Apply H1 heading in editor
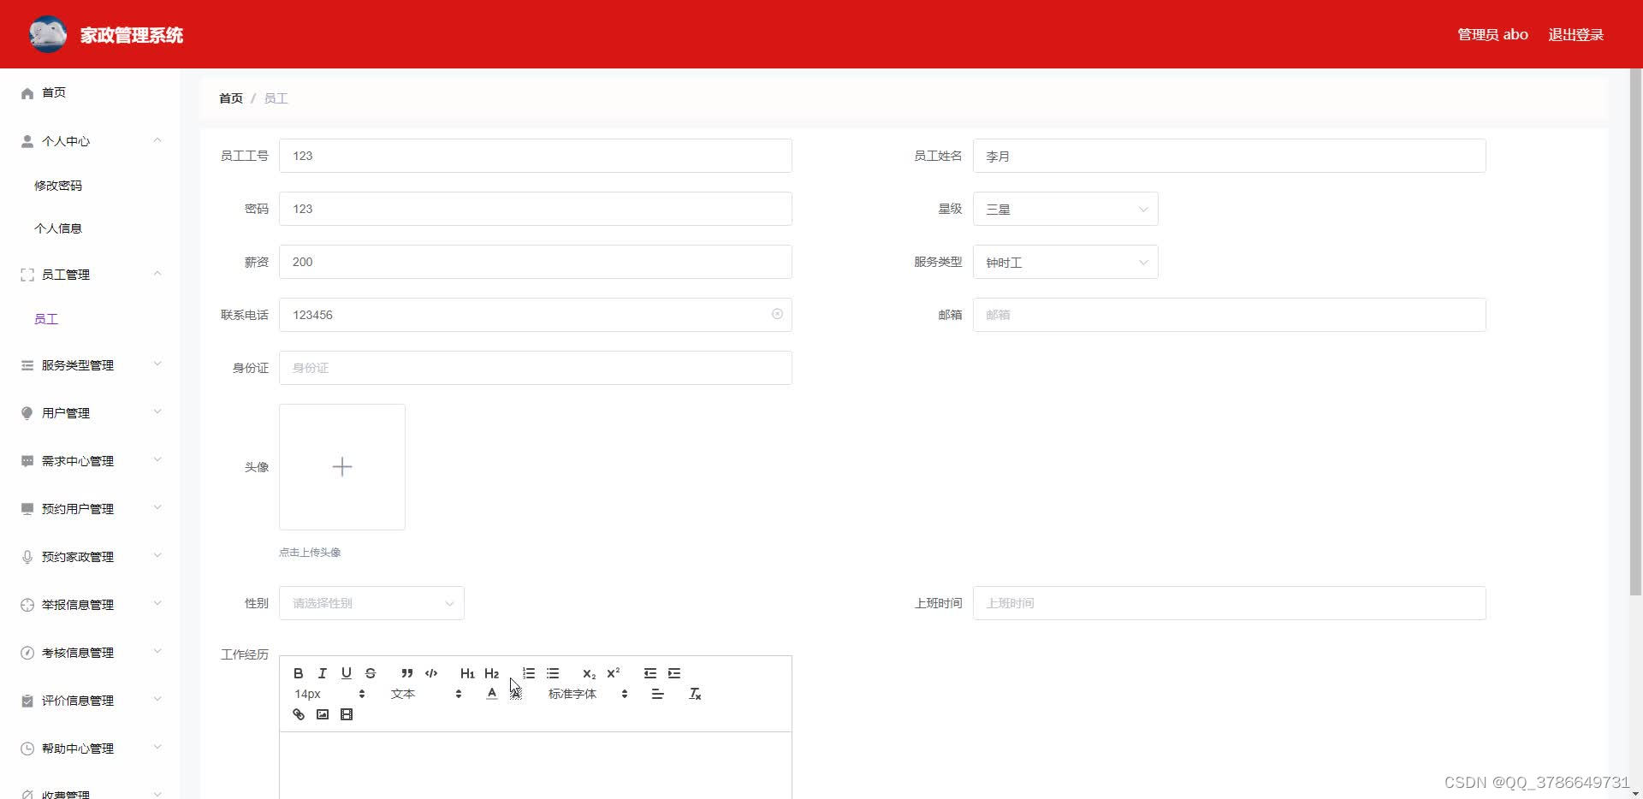Image resolution: width=1643 pixels, height=799 pixels. click(x=467, y=673)
